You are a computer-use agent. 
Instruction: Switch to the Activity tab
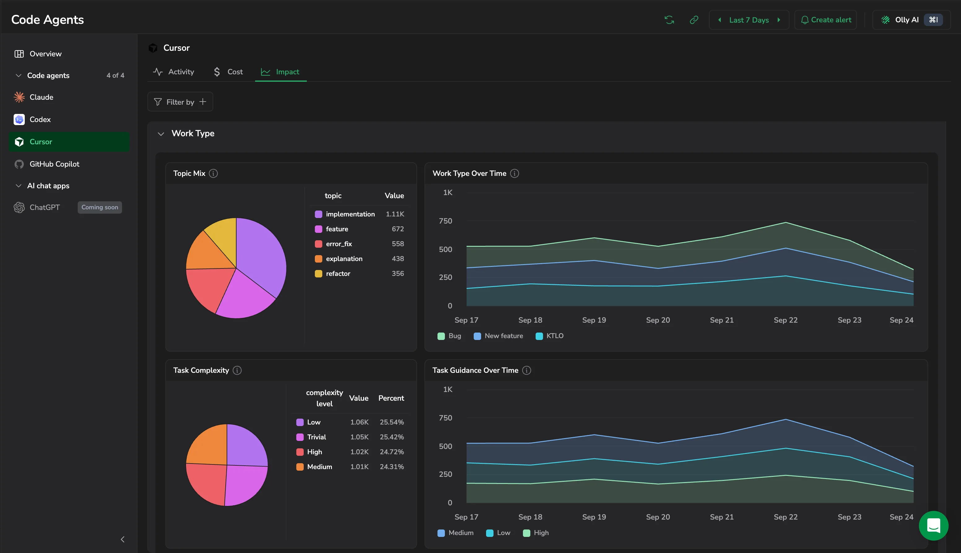point(173,72)
